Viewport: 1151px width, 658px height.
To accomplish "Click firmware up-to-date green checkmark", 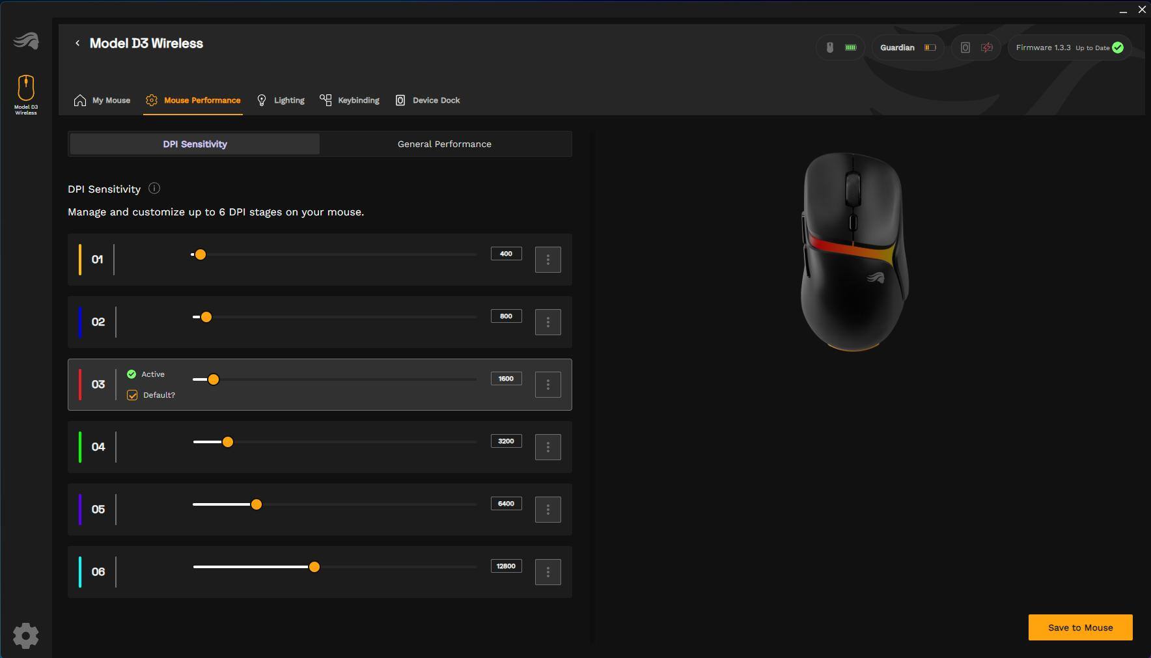I will tap(1118, 48).
